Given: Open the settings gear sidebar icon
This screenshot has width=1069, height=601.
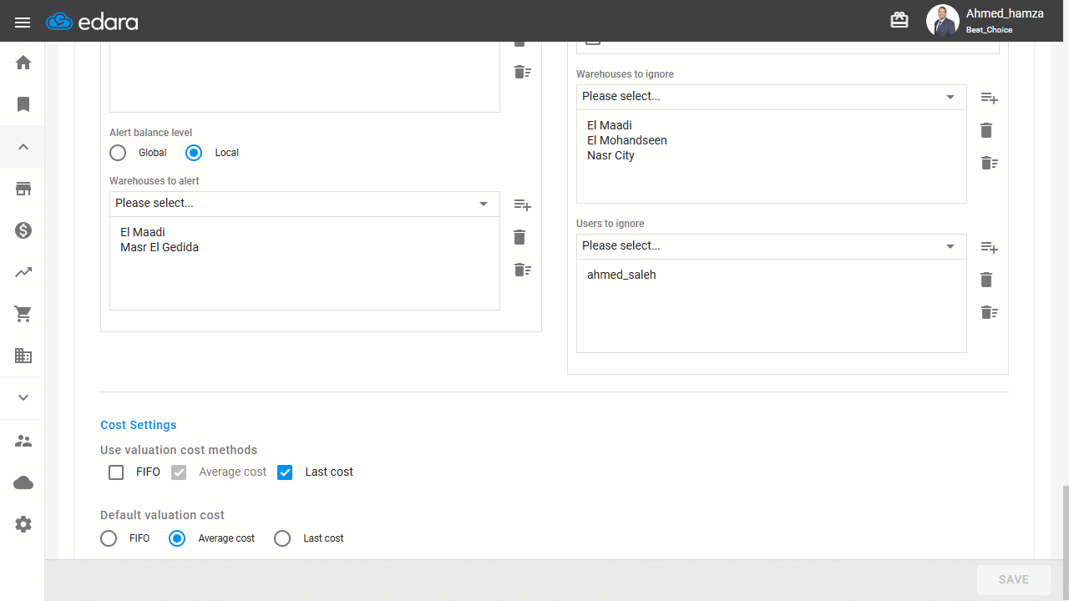Looking at the screenshot, I should coord(23,524).
